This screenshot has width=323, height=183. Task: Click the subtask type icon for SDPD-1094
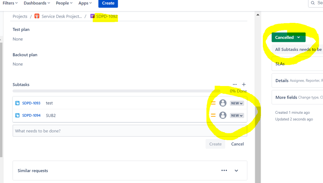pyautogui.click(x=17, y=115)
